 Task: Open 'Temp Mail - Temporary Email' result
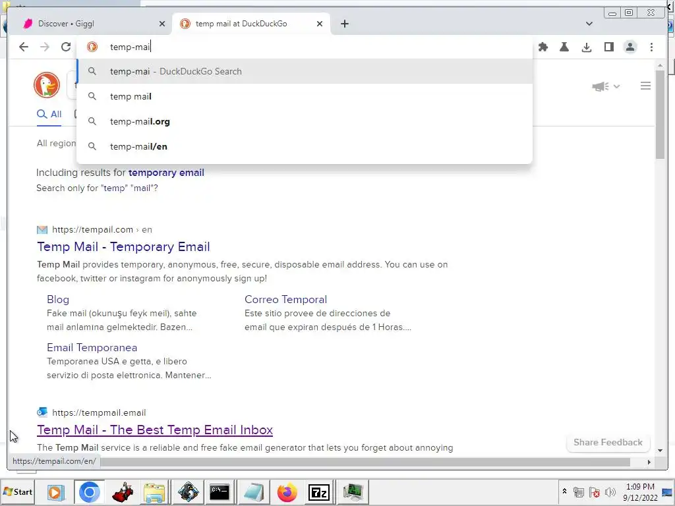(123, 246)
